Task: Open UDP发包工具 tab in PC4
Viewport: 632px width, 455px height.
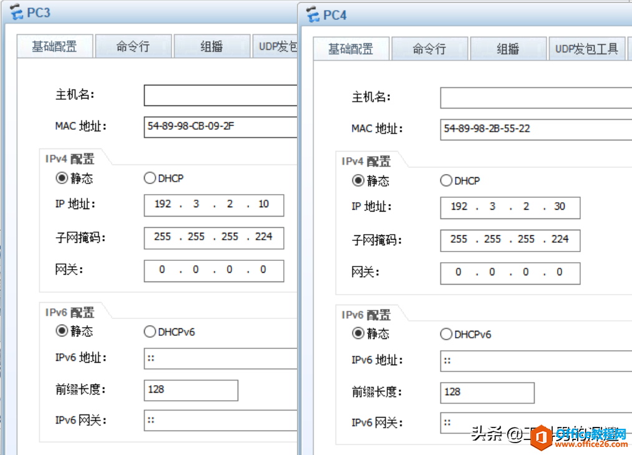Action: click(x=587, y=49)
